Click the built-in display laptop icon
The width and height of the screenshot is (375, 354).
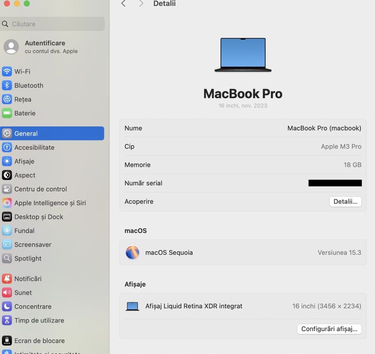(x=132, y=306)
